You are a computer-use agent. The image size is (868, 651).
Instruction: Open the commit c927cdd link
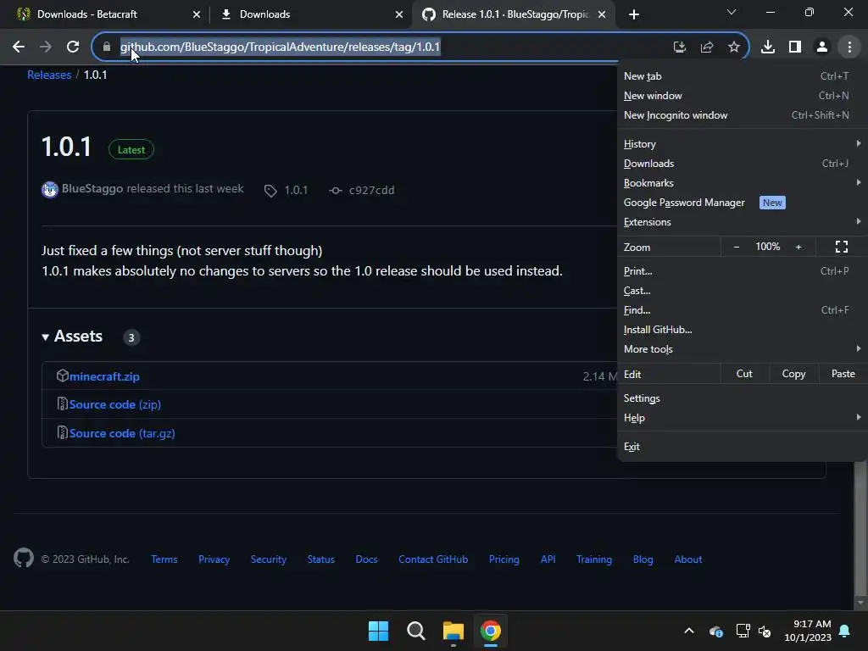coord(371,191)
